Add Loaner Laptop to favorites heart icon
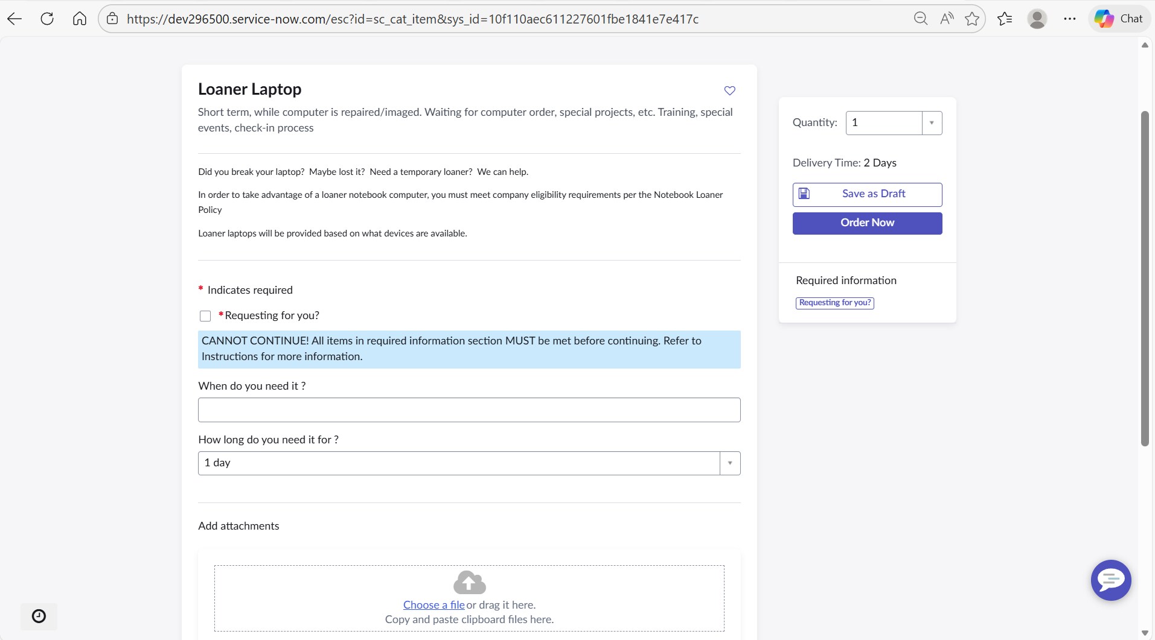This screenshot has width=1155, height=640. coord(729,90)
